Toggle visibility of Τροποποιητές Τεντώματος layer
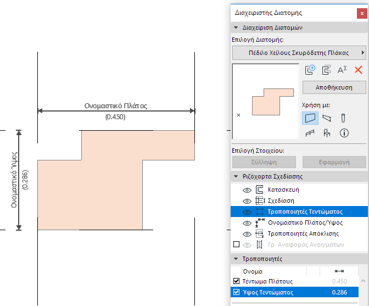 pos(247,212)
